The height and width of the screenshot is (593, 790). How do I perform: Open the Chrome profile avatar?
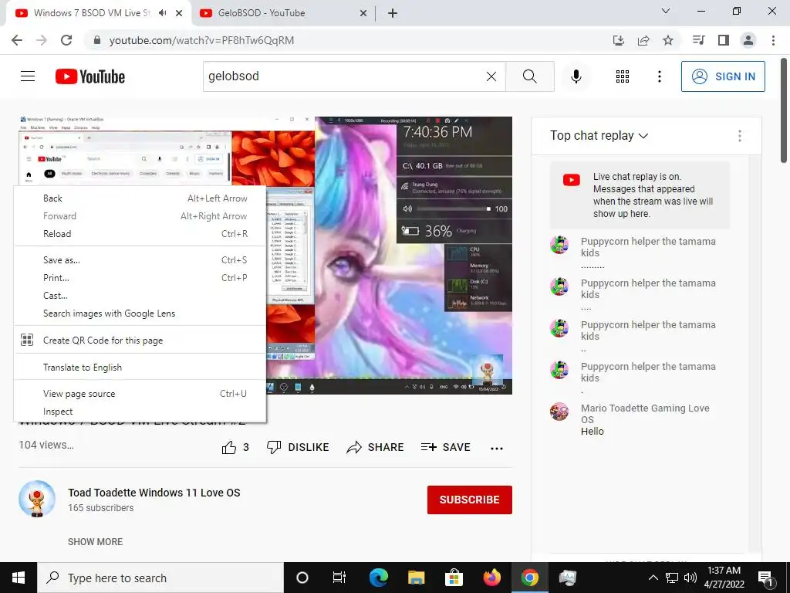748,40
